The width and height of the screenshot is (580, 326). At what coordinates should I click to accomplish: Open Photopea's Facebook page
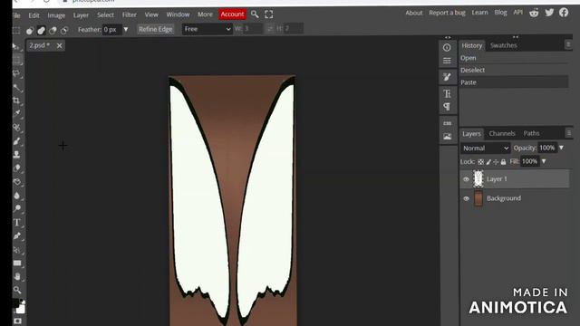pos(564,12)
